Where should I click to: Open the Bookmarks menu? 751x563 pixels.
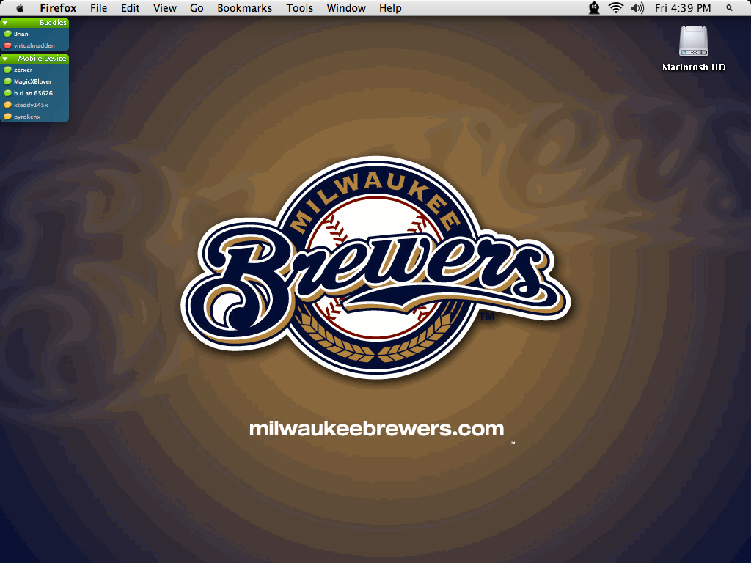(x=244, y=8)
